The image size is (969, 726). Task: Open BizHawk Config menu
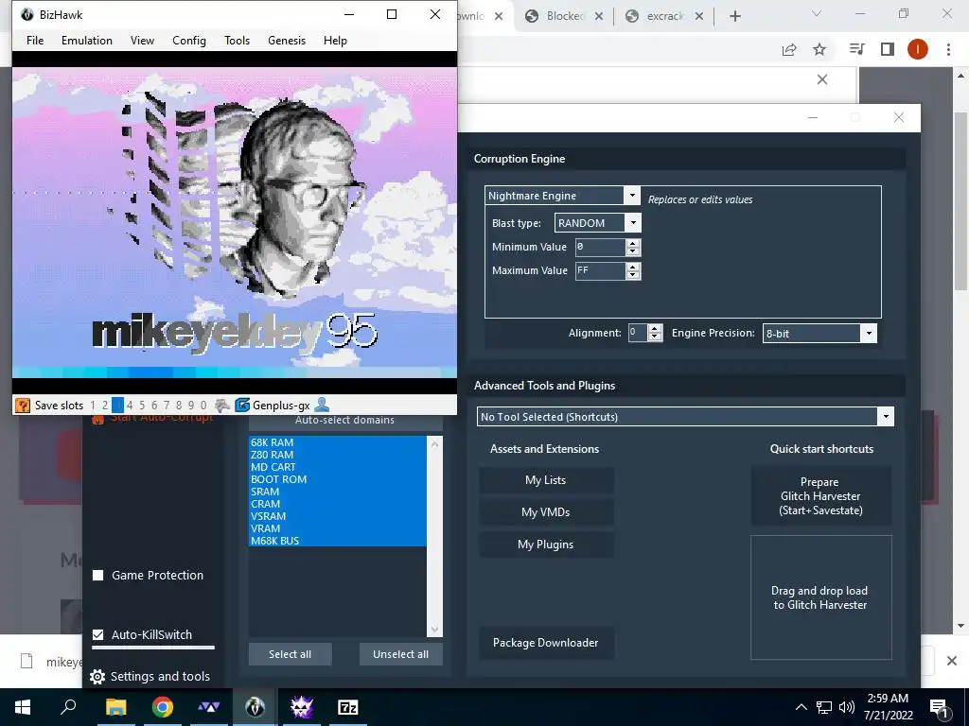click(189, 41)
